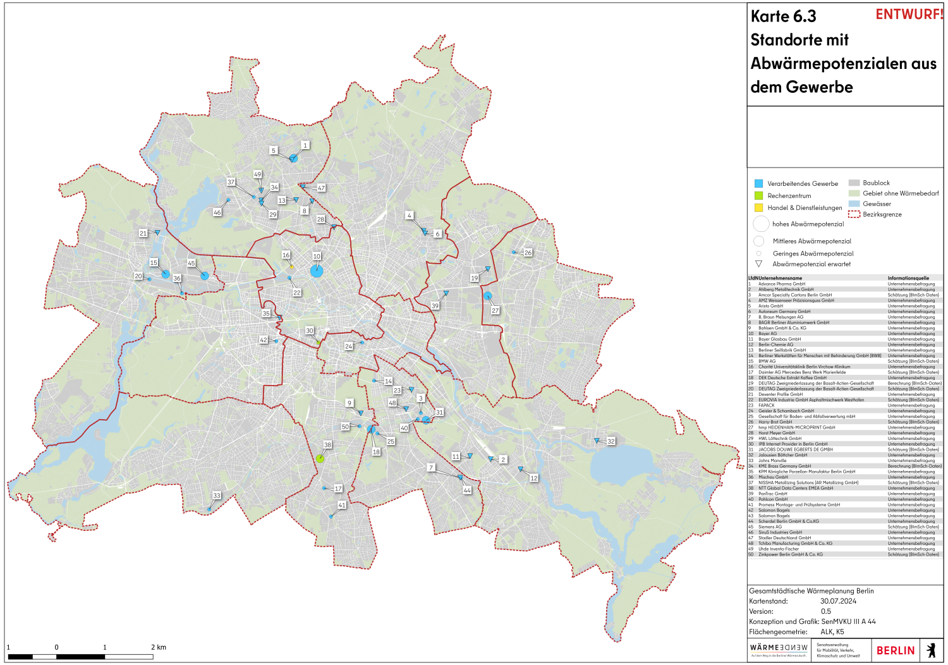Click the green 'Rechenzentrum' legend swatch
The width and height of the screenshot is (948, 665).
(758, 195)
